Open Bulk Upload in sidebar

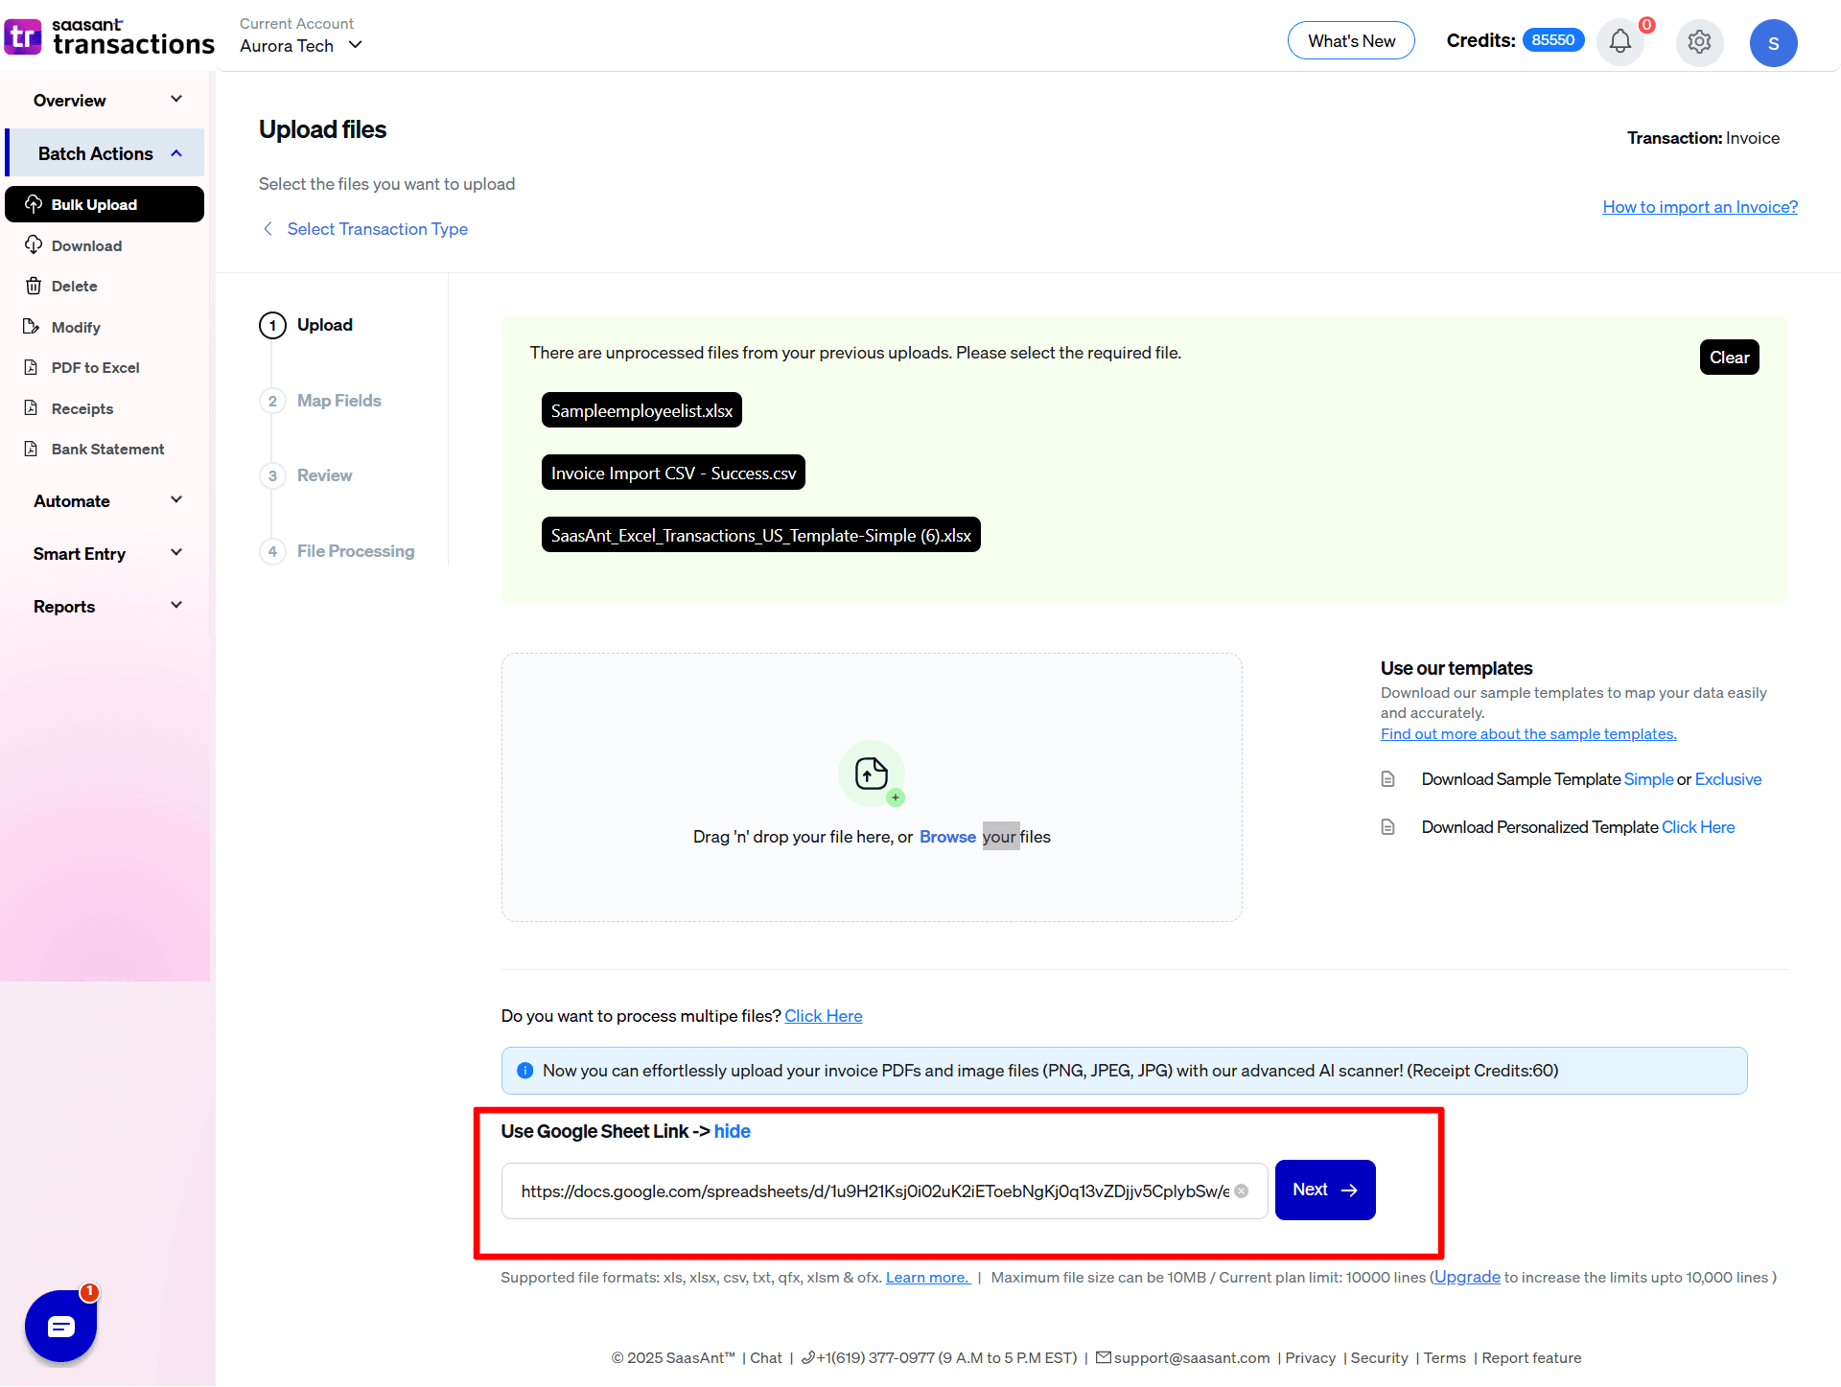105,204
